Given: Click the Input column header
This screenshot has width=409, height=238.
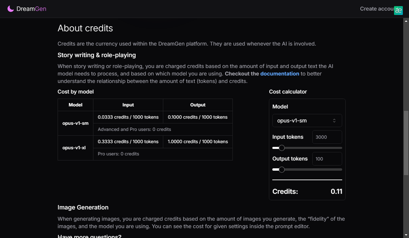Looking at the screenshot, I should point(128,105).
